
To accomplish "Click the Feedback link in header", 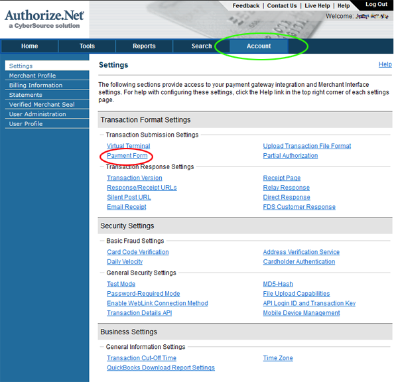I will (x=245, y=5).
